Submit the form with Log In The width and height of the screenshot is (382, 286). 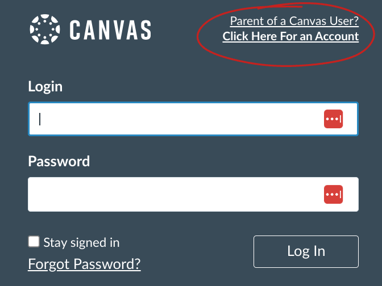point(306,251)
